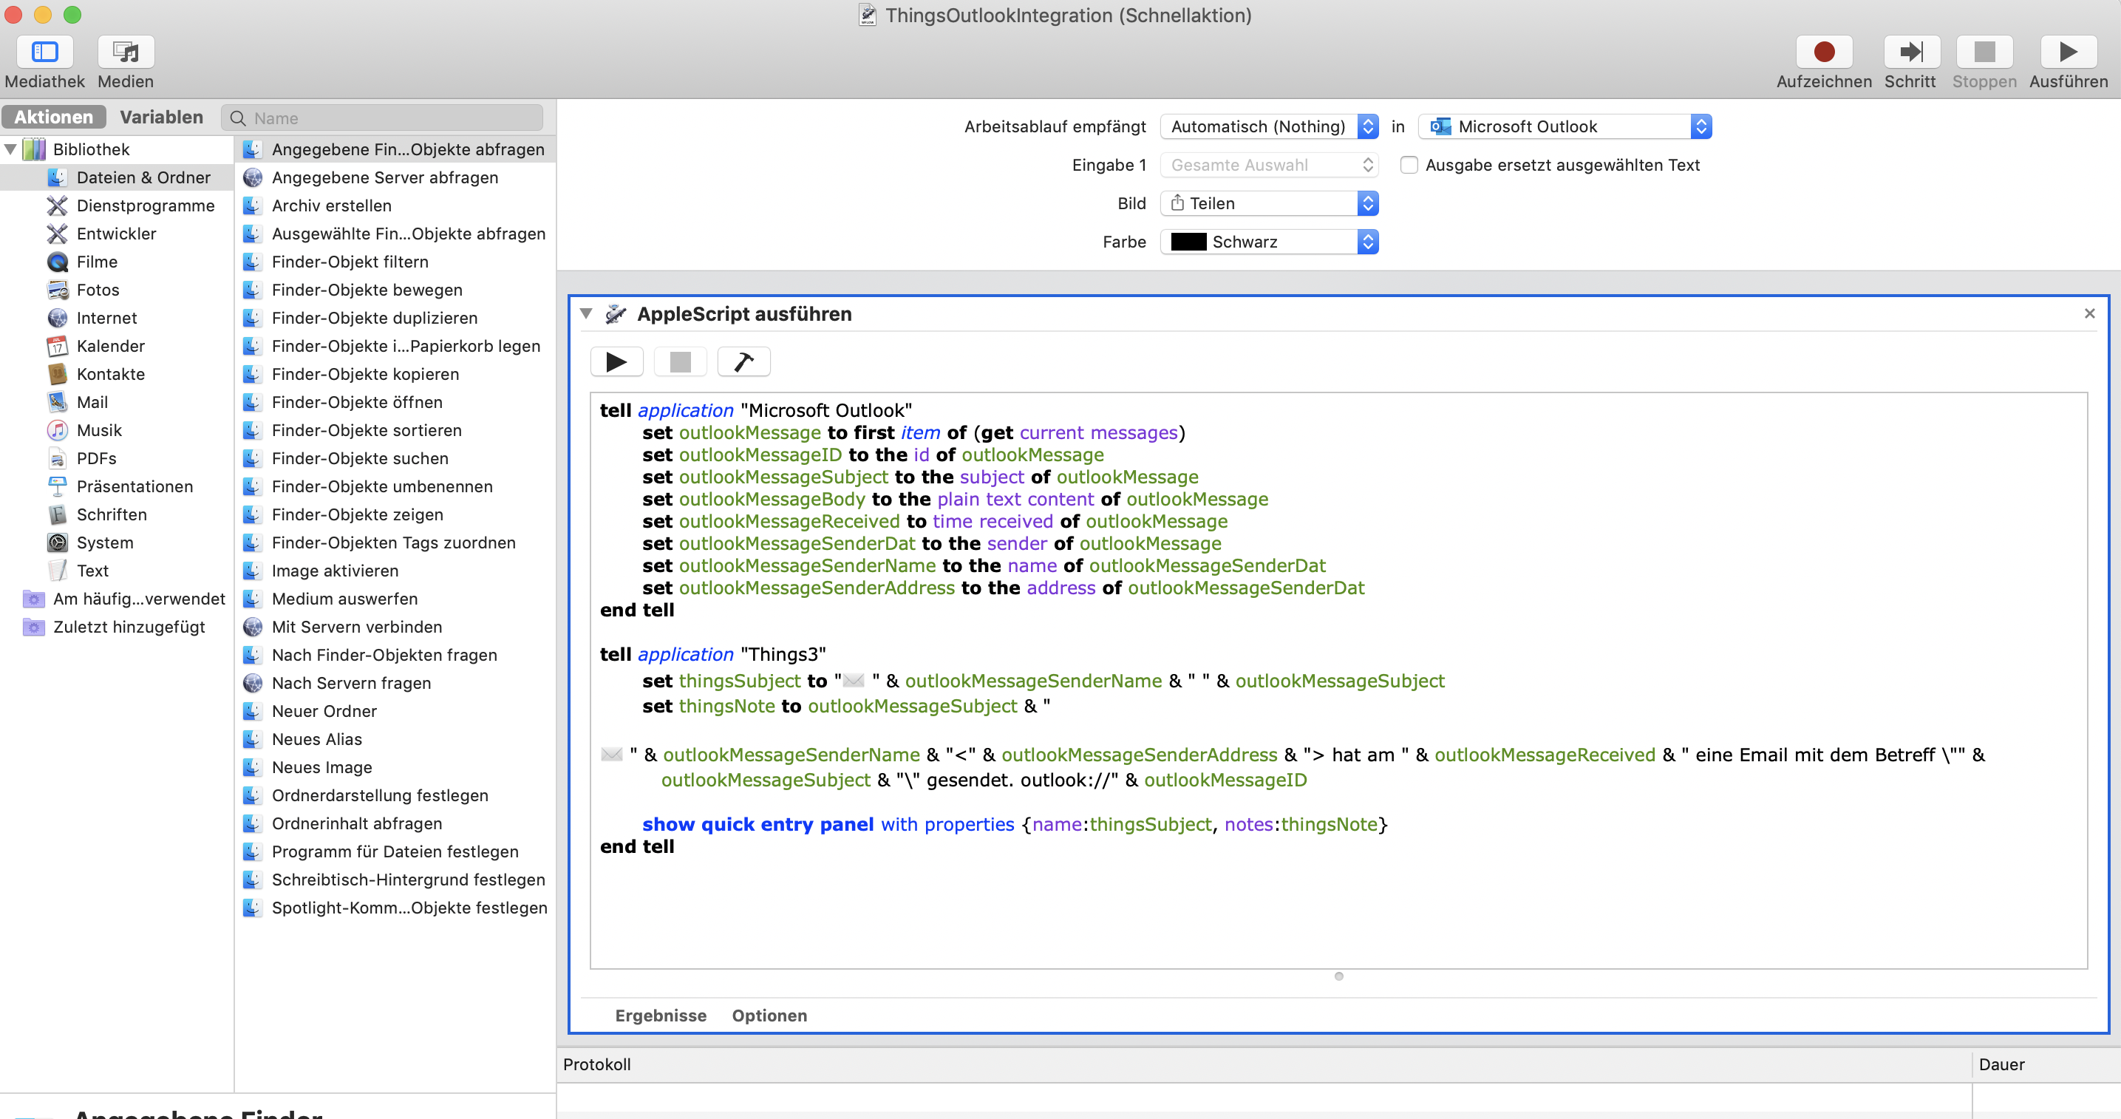Enable Ausgabe ersetzt ausgewählten Text checkbox

[1409, 165]
